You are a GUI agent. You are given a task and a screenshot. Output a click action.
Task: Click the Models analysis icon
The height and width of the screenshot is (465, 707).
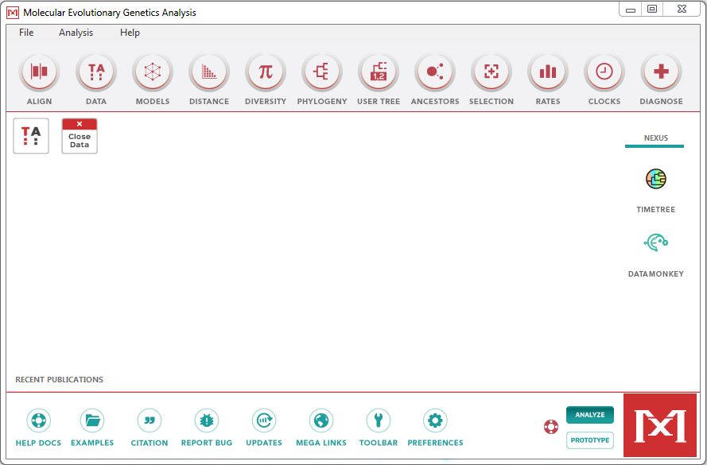pos(152,73)
